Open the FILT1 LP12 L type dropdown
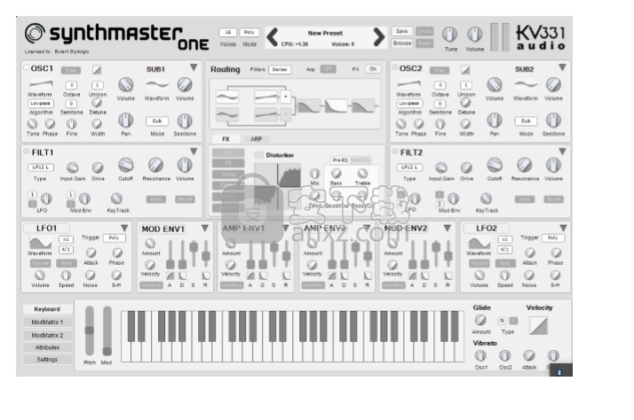Screen dimensions: 634x420 [x=41, y=167]
